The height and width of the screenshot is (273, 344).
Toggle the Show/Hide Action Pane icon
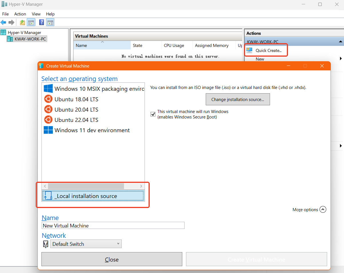50,22
